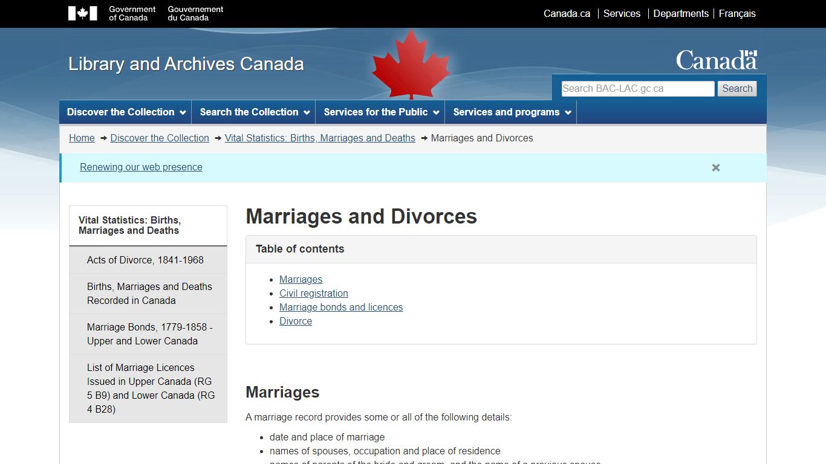Select Acts of Divorce, 1841-1968
The height and width of the screenshot is (464, 826).
[148, 260]
